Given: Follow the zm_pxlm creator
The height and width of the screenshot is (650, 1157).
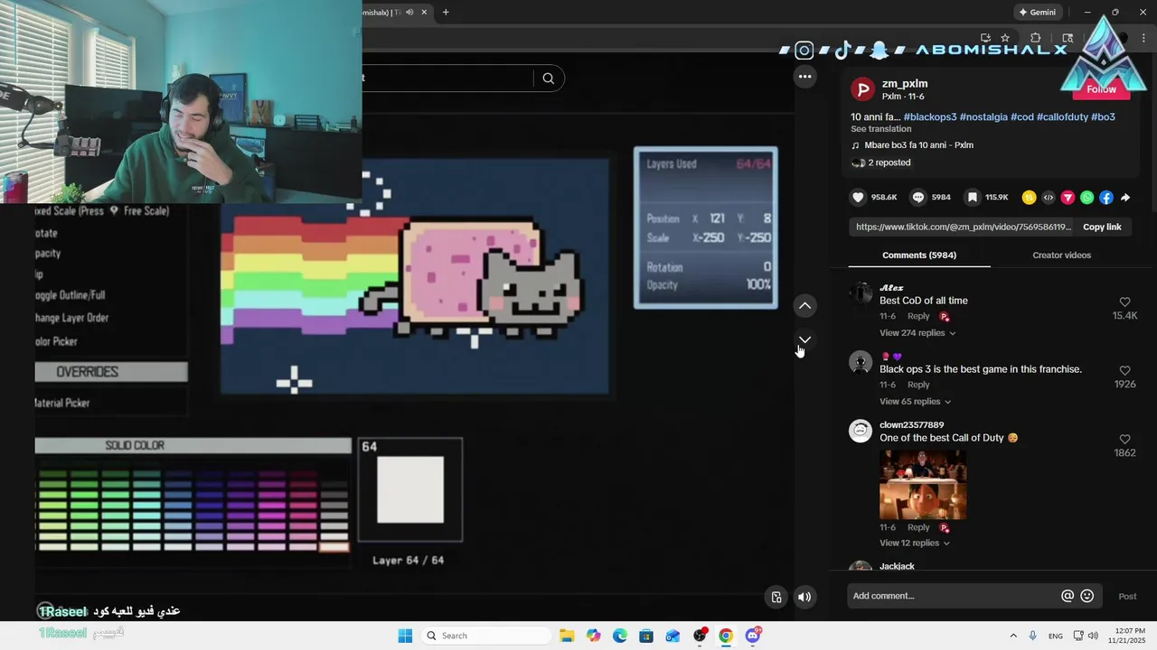Looking at the screenshot, I should pos(1101,89).
